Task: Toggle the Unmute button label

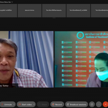Action: click(8, 104)
